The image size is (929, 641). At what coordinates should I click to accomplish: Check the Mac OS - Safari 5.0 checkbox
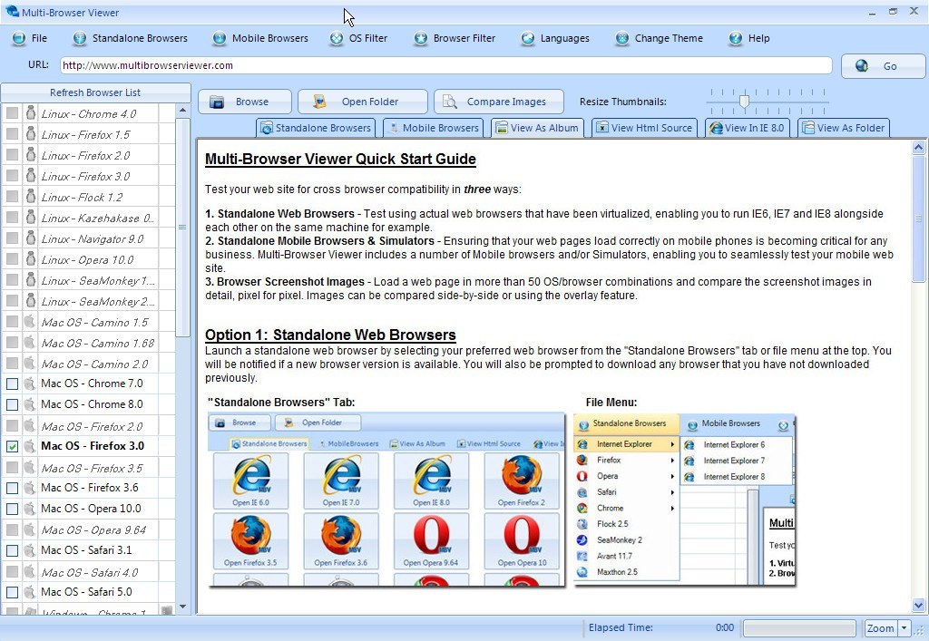click(12, 592)
